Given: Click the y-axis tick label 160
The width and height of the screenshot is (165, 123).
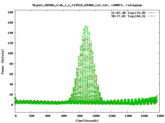Looking at the screenshot, I should (x=10, y=23).
